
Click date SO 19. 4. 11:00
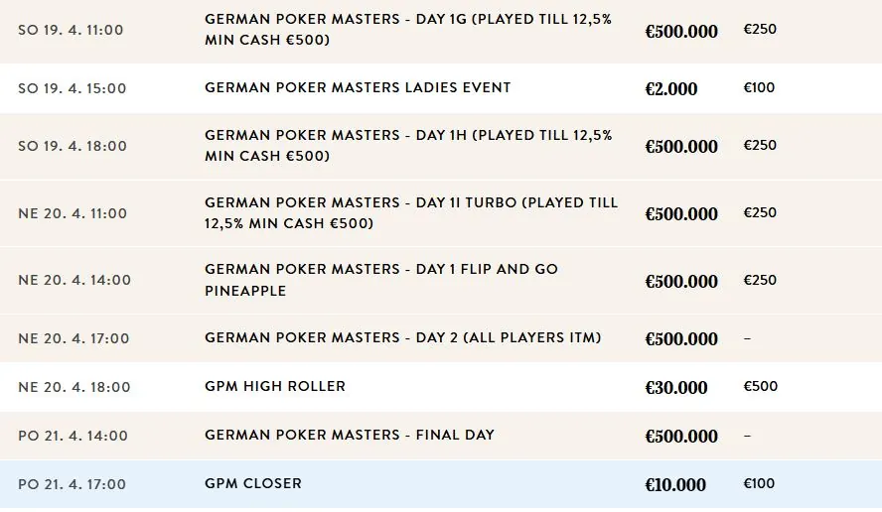tap(71, 30)
